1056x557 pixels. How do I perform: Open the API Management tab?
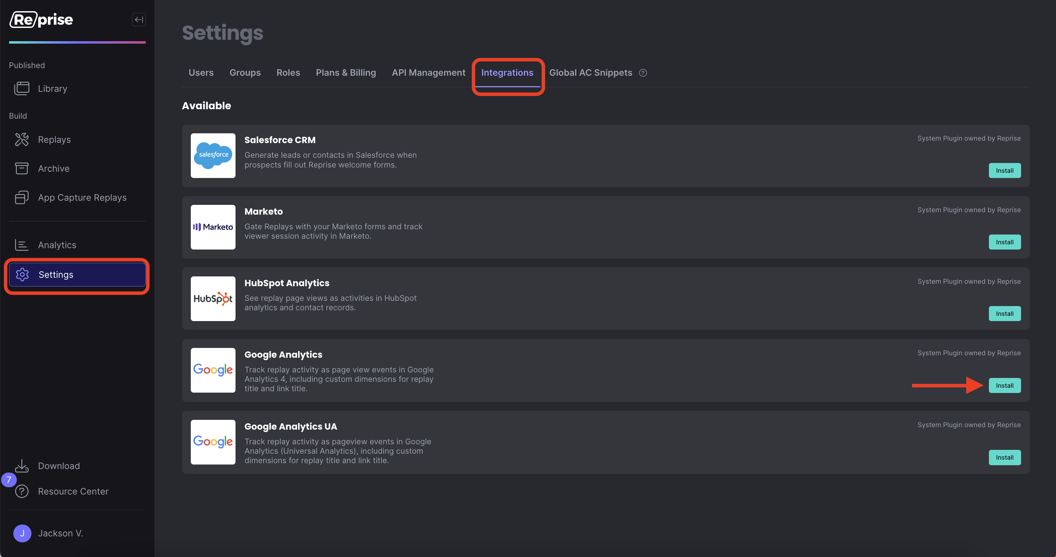(428, 73)
